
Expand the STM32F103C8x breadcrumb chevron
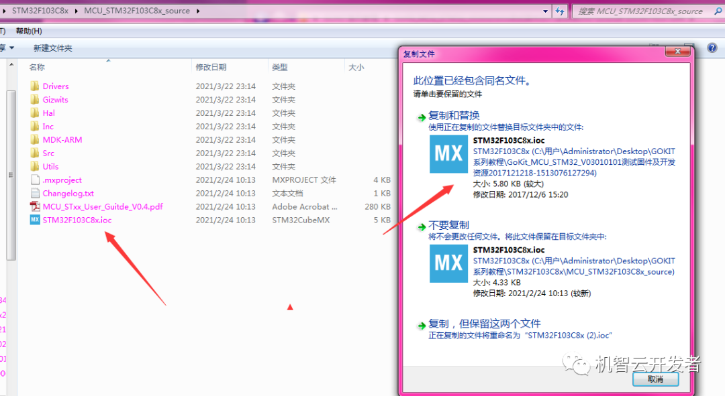[x=76, y=11]
